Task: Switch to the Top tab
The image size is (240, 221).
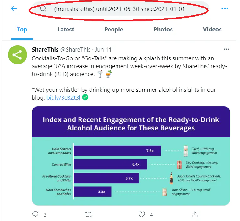Action: [x=22, y=30]
